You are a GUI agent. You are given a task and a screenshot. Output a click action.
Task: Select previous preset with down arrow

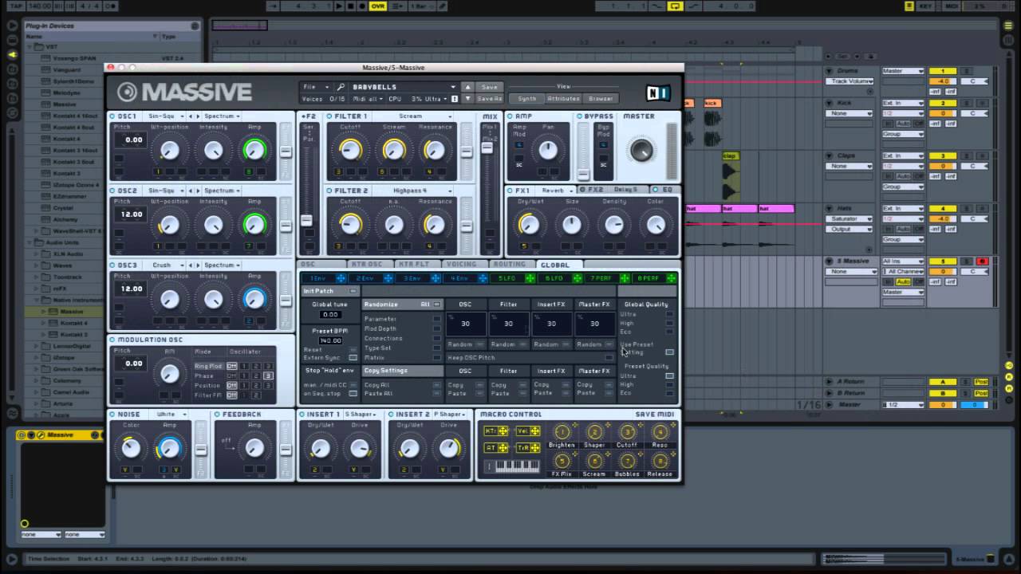468,99
